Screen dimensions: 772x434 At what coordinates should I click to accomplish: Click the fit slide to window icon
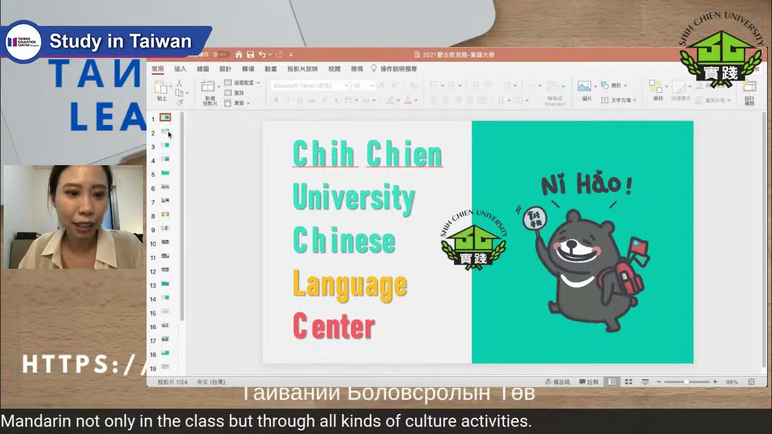pyautogui.click(x=751, y=382)
